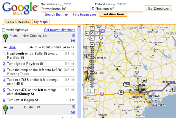This screenshot has width=176, height=118.
Task: Zoom in using the plus button
Action: (x=92, y=44)
